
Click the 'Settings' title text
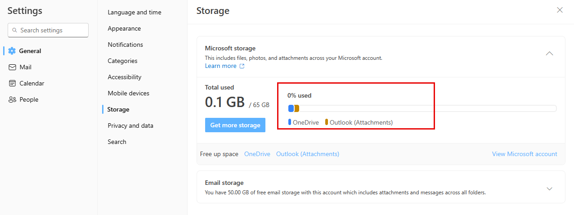[25, 11]
